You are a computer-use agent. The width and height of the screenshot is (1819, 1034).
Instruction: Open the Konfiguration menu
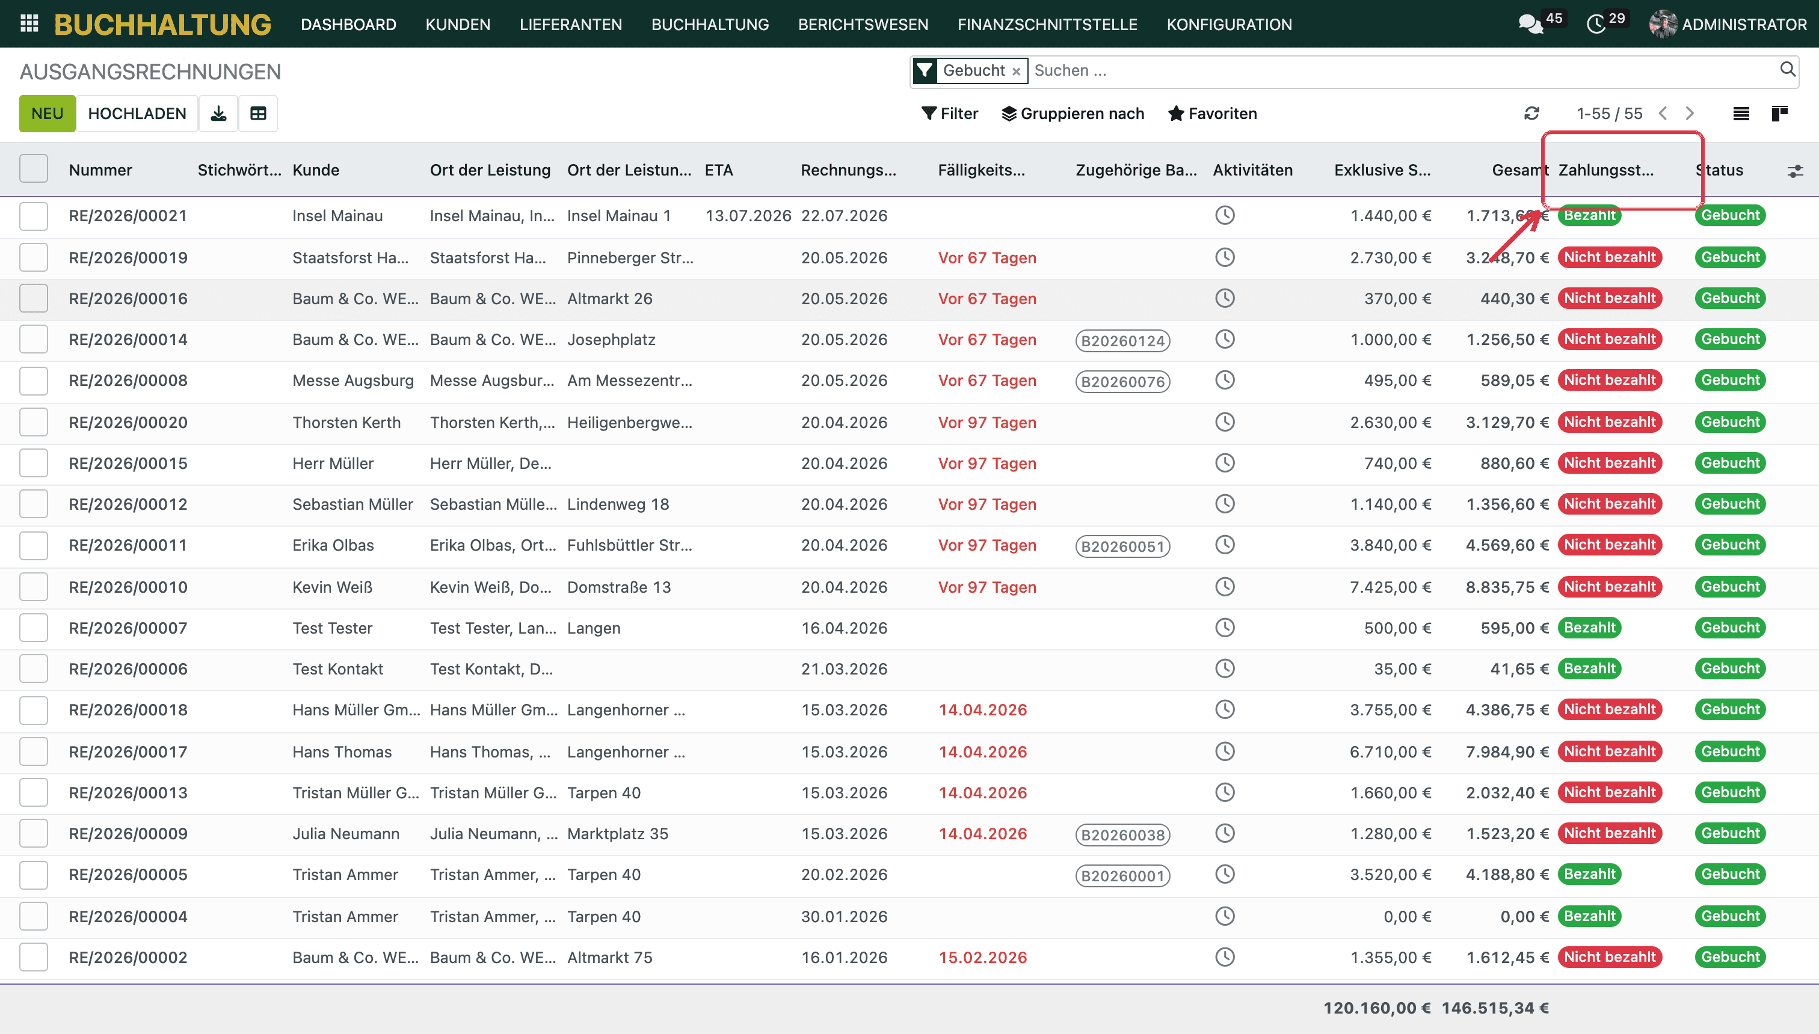tap(1228, 24)
